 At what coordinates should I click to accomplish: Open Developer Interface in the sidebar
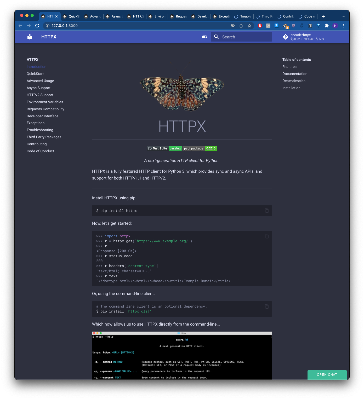tap(42, 116)
